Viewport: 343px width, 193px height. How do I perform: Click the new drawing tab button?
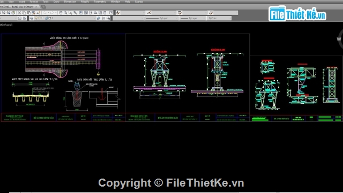tap(43, 7)
